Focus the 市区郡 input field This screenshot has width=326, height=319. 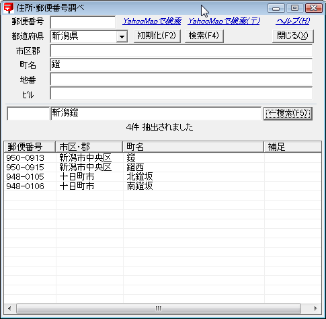point(181,51)
